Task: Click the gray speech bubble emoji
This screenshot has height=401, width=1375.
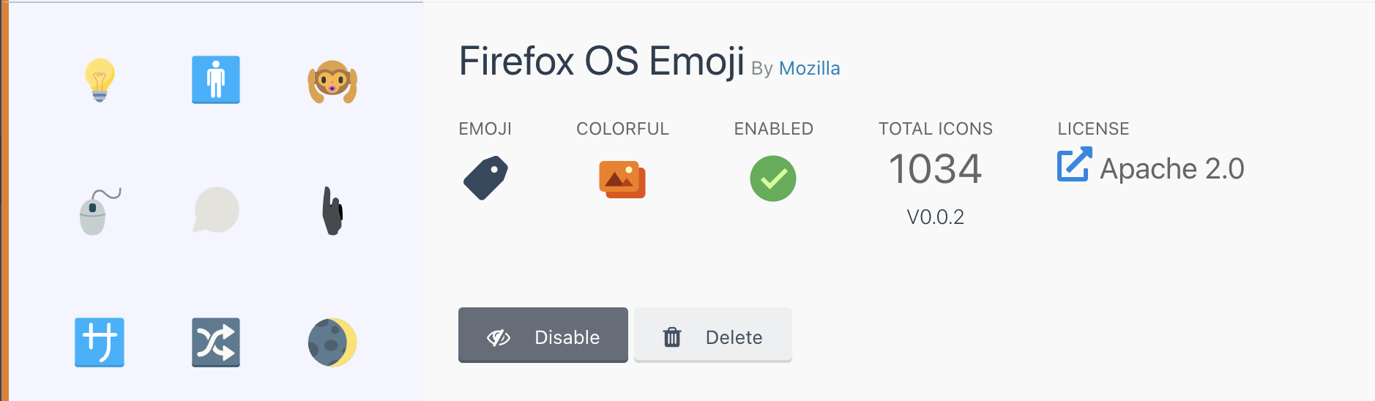Action: coord(216,210)
